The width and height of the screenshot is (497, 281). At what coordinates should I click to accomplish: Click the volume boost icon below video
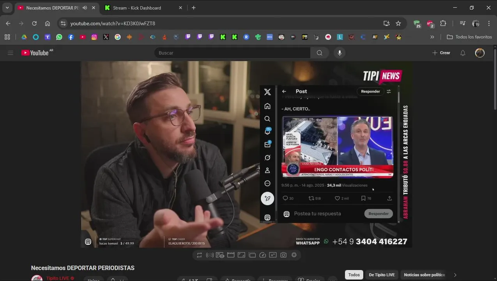(210, 255)
